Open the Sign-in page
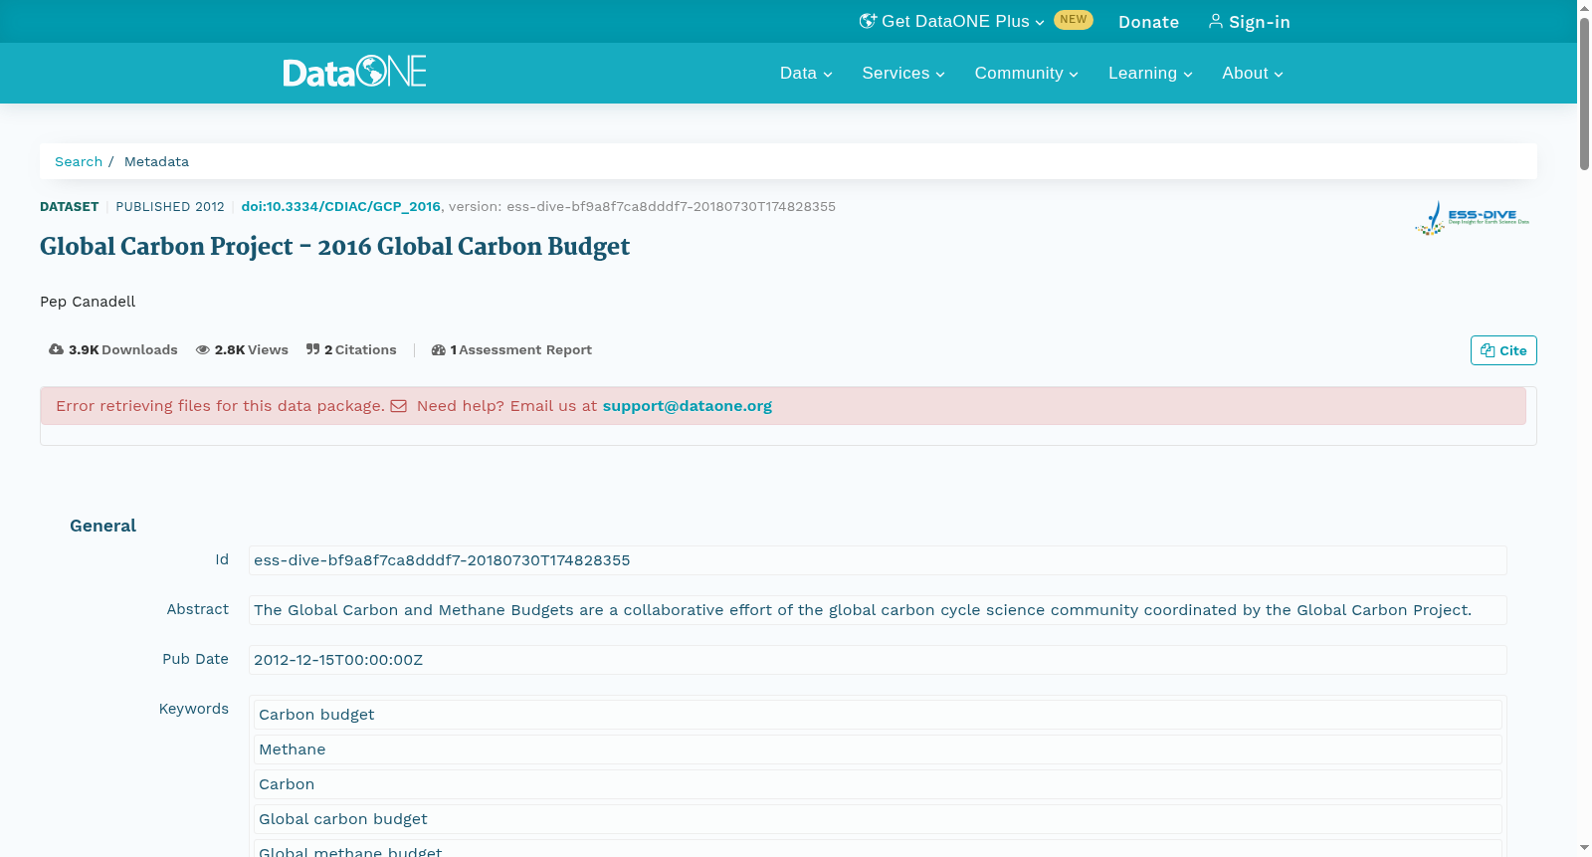 pos(1249,22)
